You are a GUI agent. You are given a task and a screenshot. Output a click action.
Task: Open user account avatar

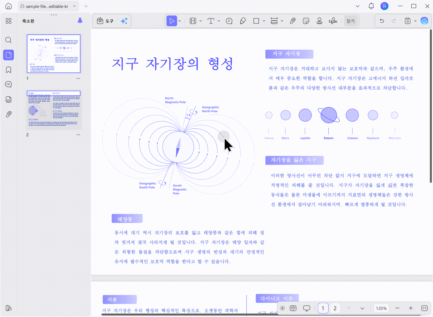click(384, 6)
